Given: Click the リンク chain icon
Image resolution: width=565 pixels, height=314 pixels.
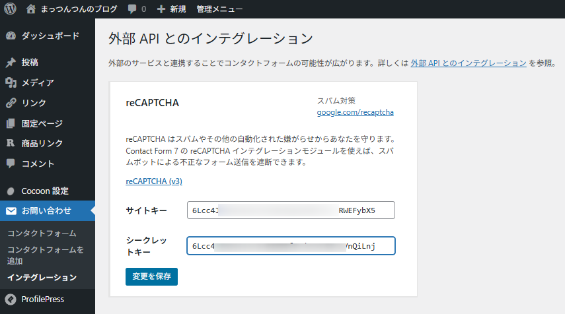Looking at the screenshot, I should click(11, 103).
